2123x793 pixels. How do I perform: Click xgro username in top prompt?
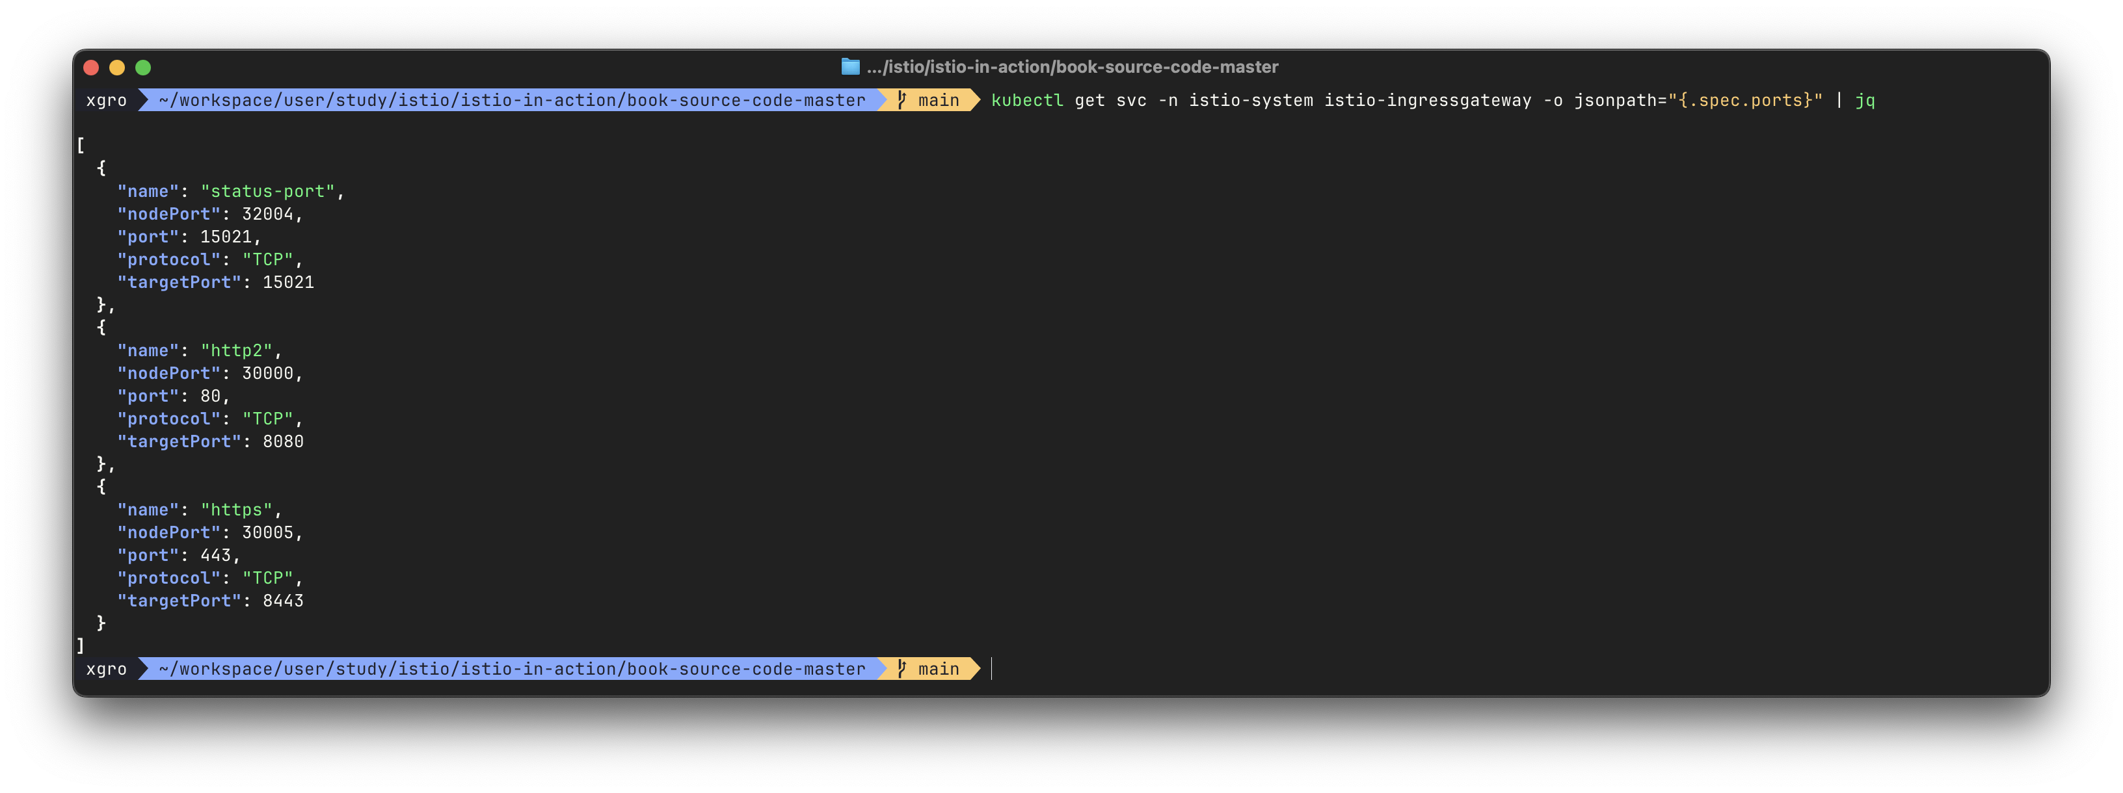click(106, 101)
